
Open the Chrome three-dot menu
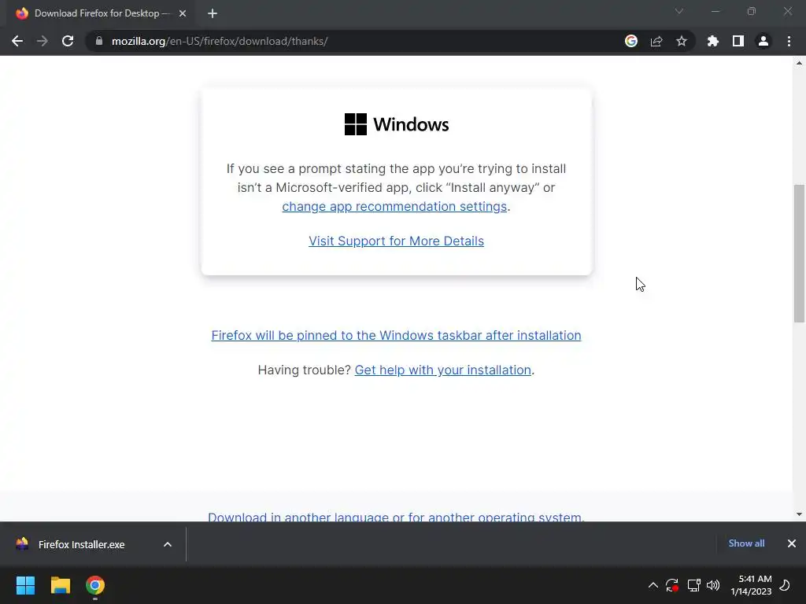(789, 41)
